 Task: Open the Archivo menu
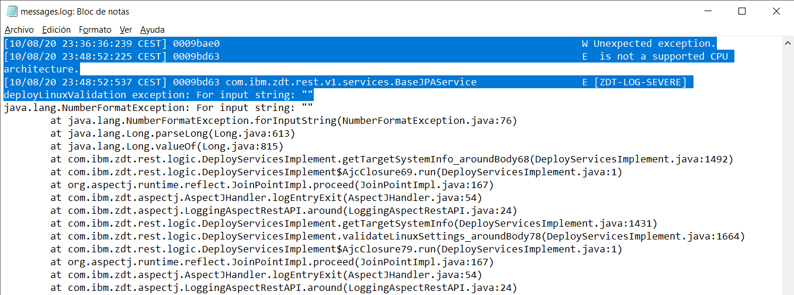click(19, 29)
